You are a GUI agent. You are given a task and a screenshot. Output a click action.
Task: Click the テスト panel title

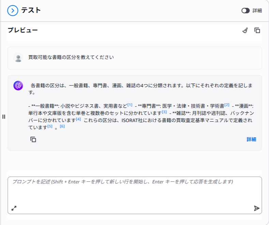click(31, 11)
